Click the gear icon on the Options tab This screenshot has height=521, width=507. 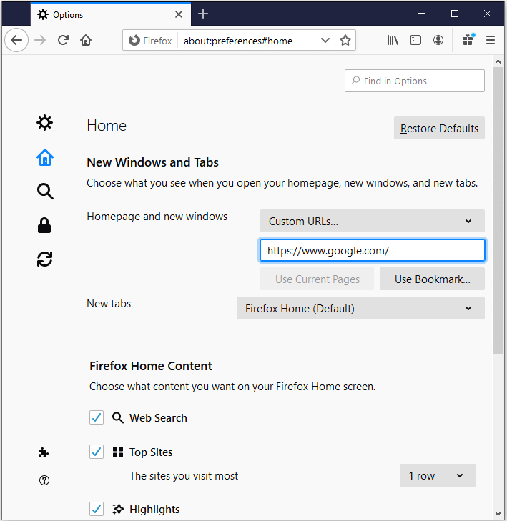click(x=43, y=14)
